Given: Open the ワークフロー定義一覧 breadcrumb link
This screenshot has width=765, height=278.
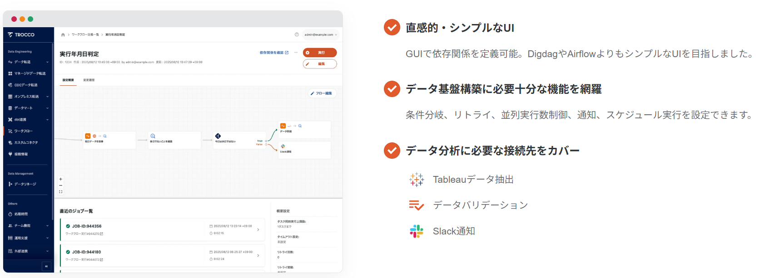Looking at the screenshot, I should (85, 35).
